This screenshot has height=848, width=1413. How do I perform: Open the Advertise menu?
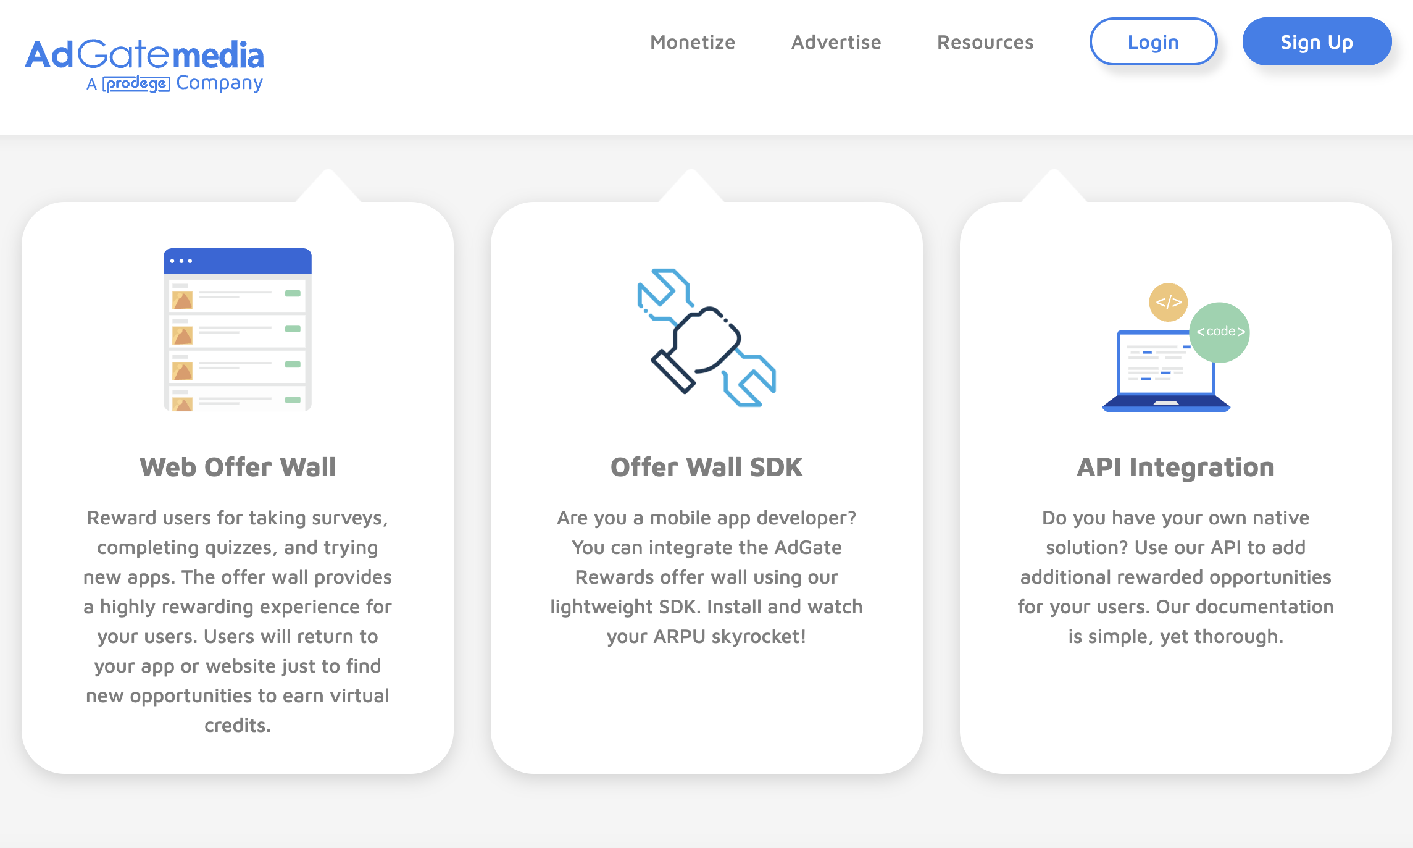click(836, 42)
